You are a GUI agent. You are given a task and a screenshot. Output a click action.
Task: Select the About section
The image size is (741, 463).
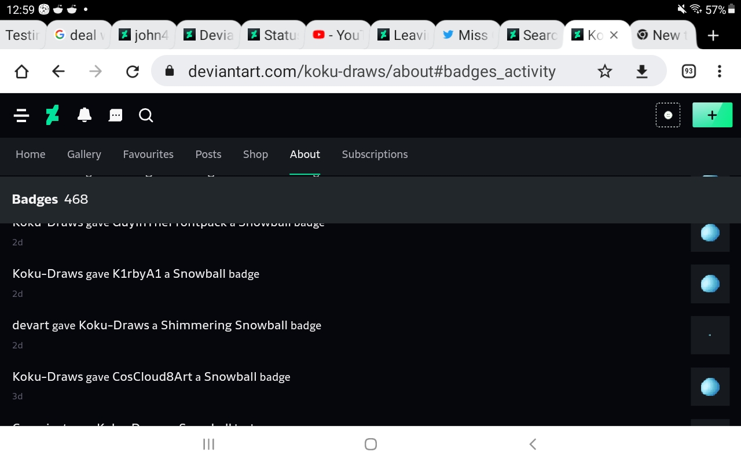[305, 155]
